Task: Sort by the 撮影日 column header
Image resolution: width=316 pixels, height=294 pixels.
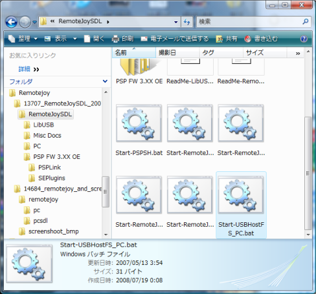Action: tap(177, 52)
